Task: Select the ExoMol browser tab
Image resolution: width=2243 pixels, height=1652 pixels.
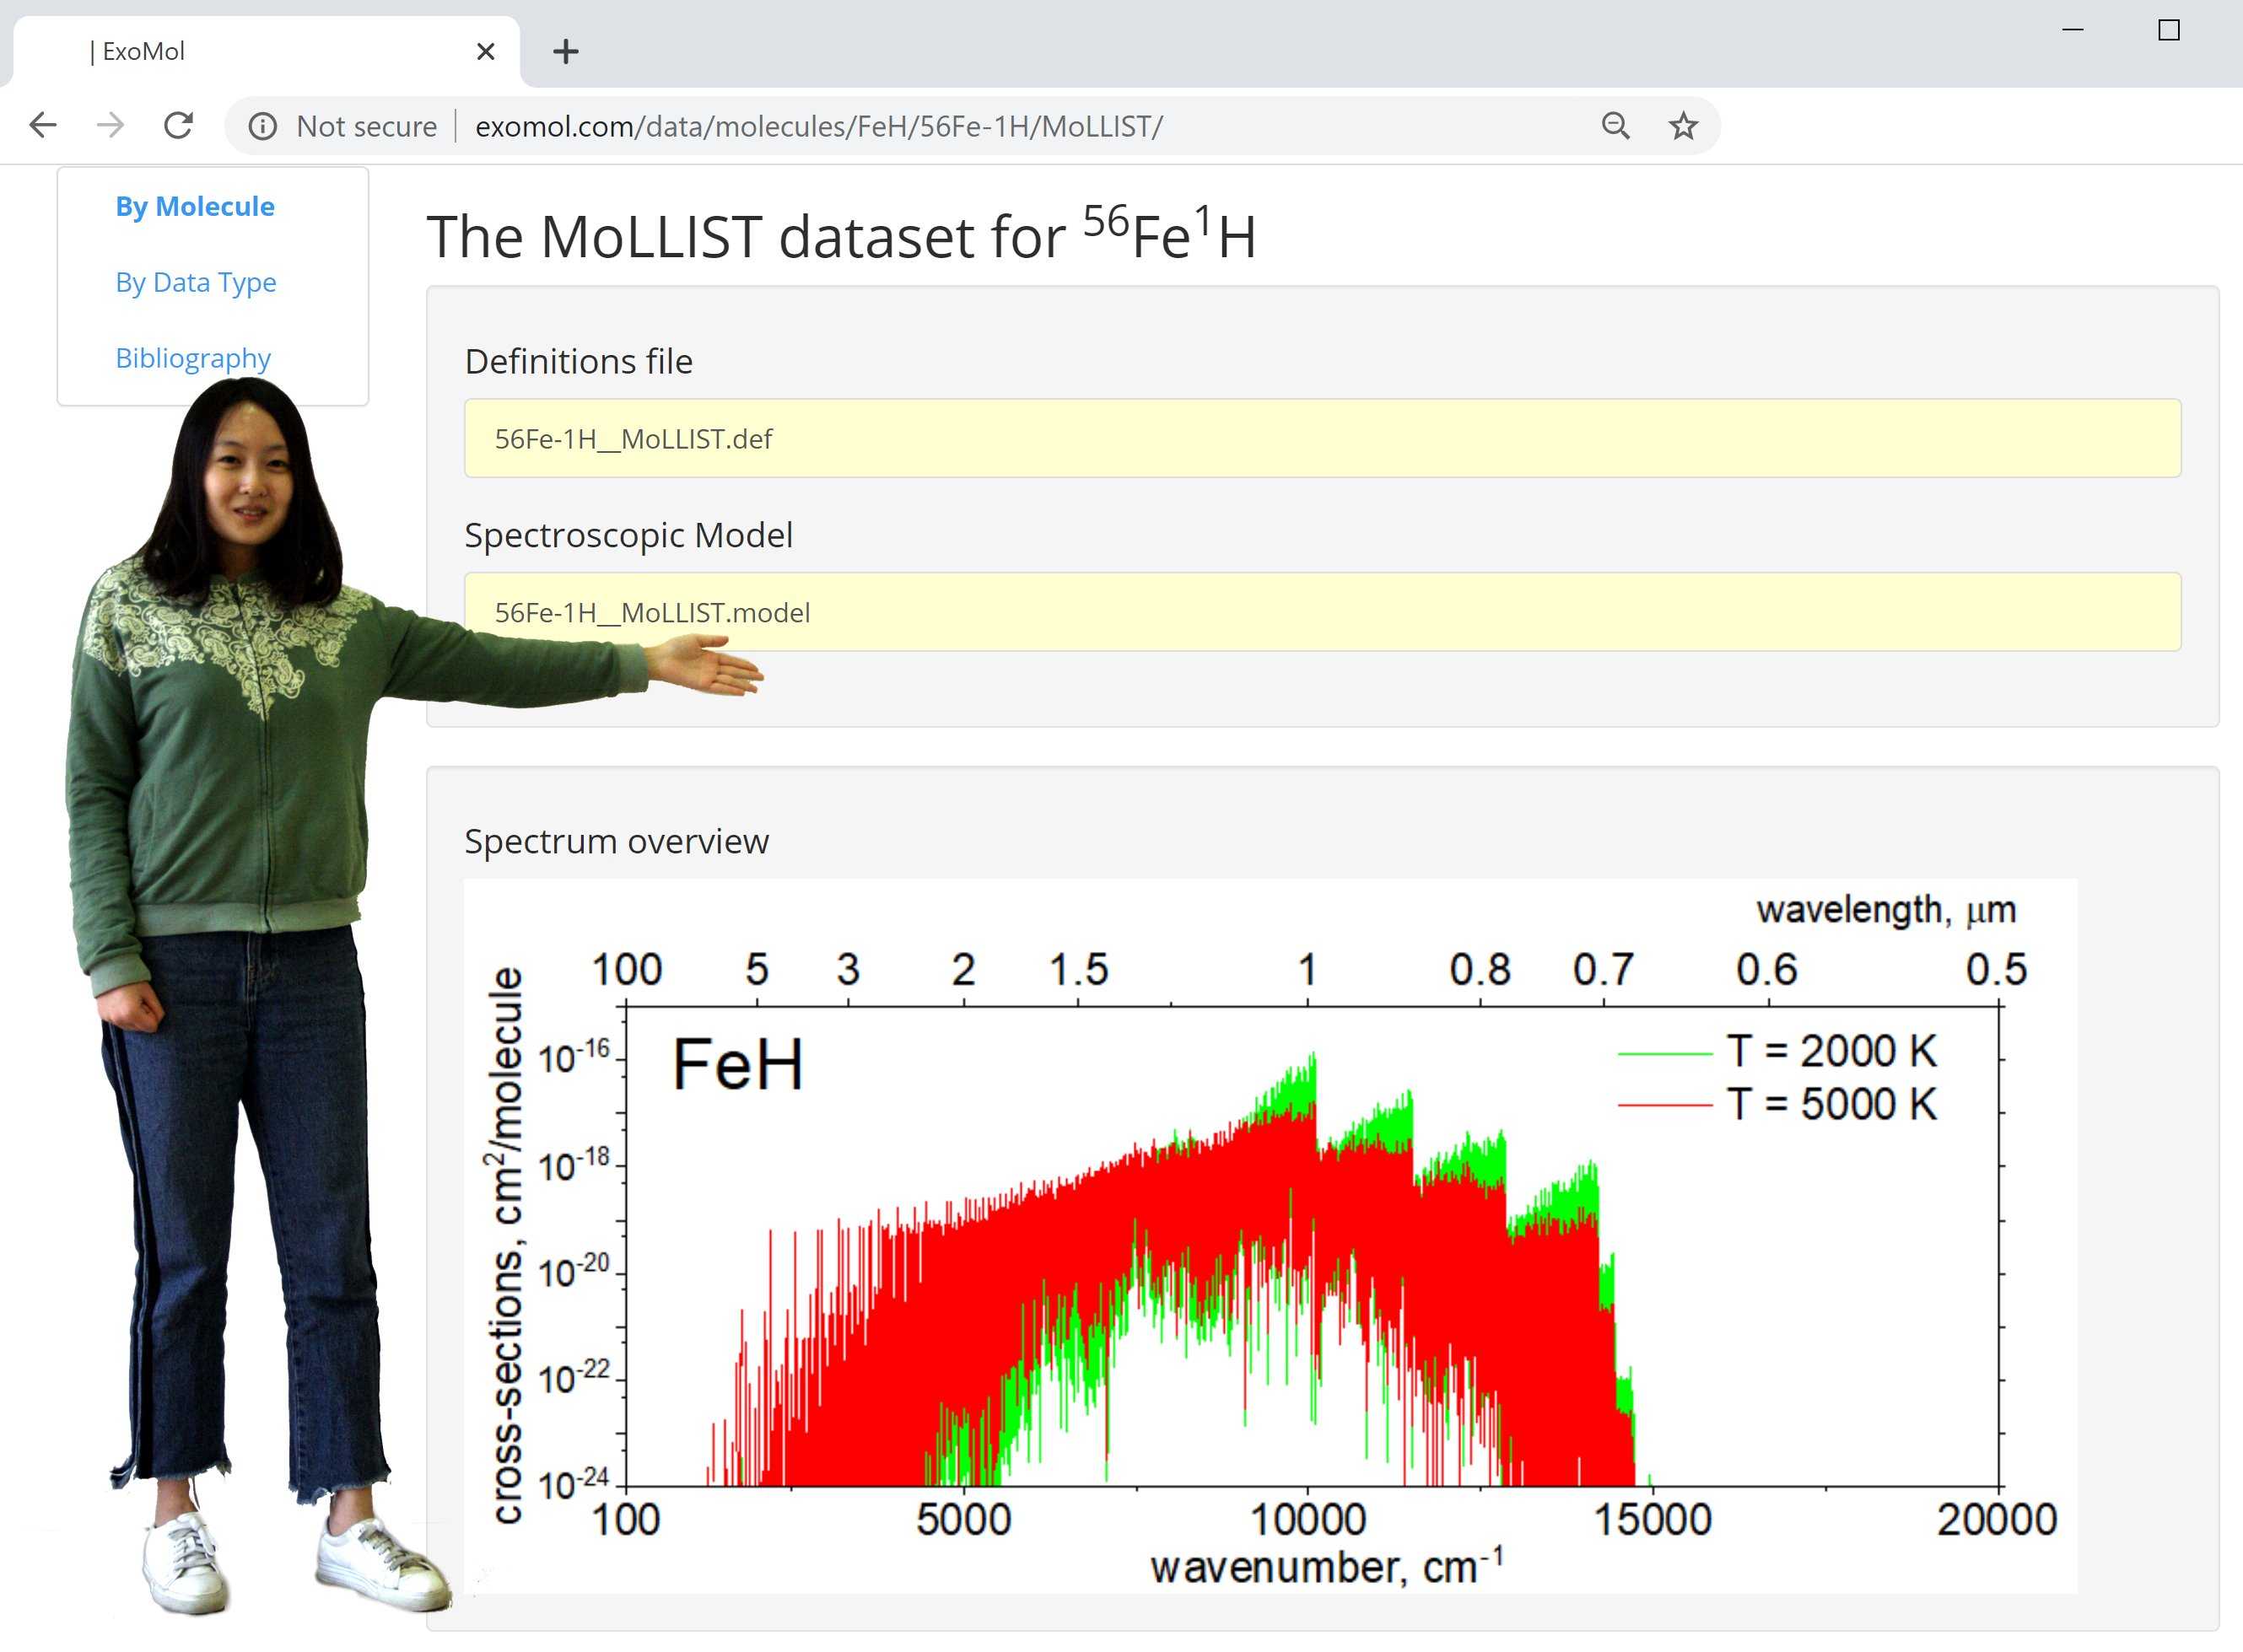Action: [250, 51]
